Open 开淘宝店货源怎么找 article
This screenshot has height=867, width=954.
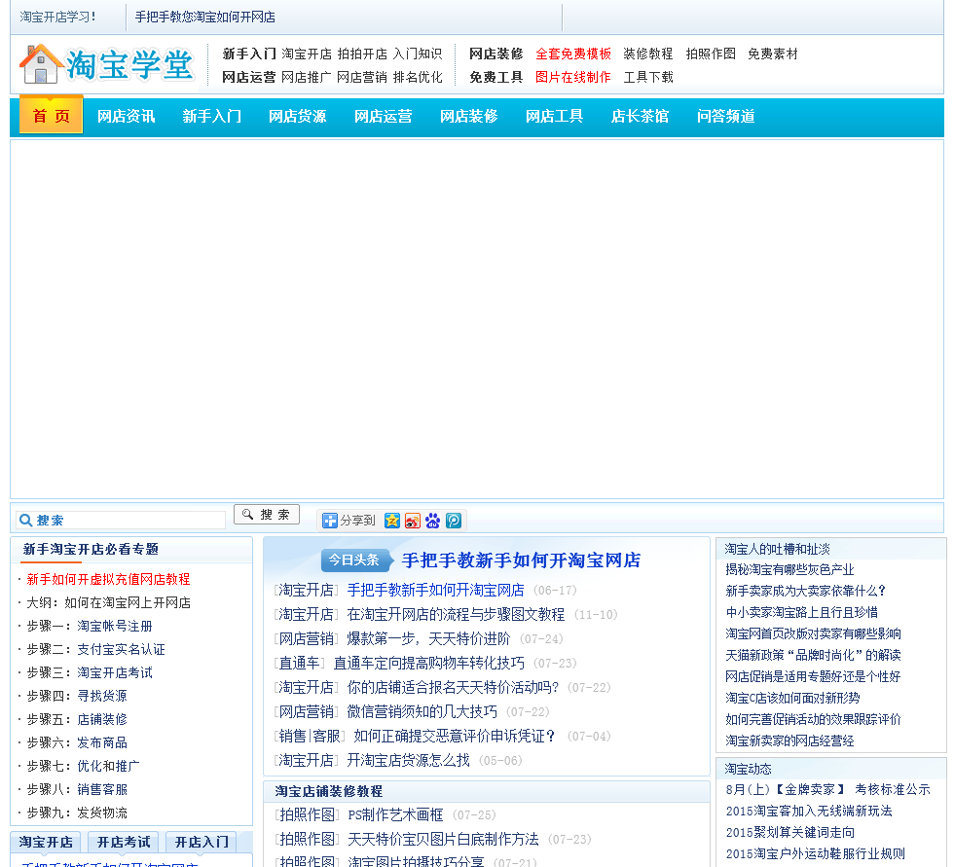pyautogui.click(x=408, y=761)
